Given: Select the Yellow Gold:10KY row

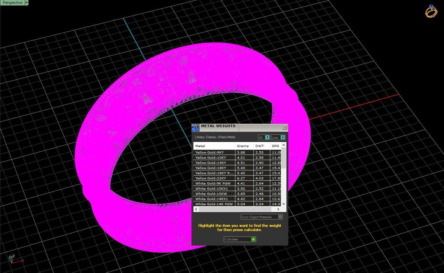Looking at the screenshot, I should [238, 157].
